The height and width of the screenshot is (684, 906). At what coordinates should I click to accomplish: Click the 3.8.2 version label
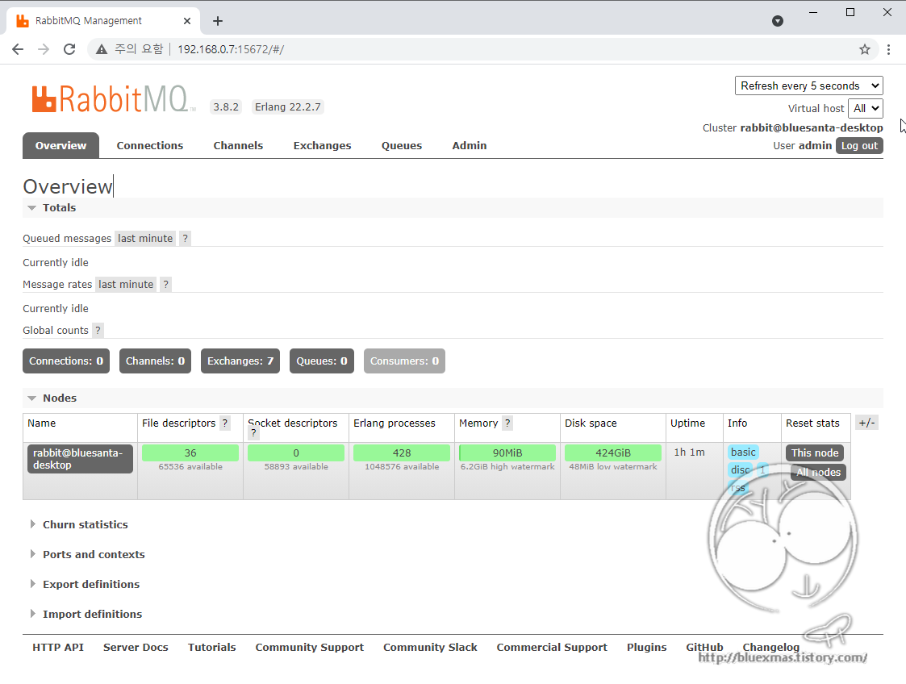[x=226, y=106]
